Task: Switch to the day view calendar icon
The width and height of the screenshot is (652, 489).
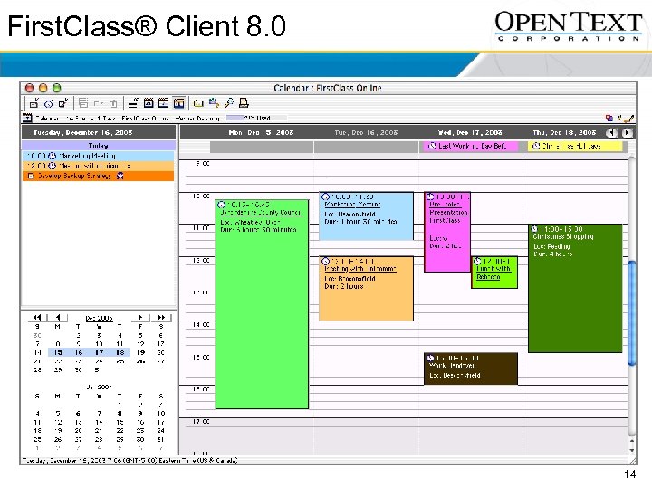Action: point(149,102)
